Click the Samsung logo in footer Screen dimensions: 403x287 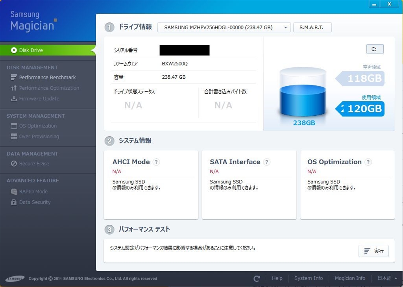click(x=15, y=278)
